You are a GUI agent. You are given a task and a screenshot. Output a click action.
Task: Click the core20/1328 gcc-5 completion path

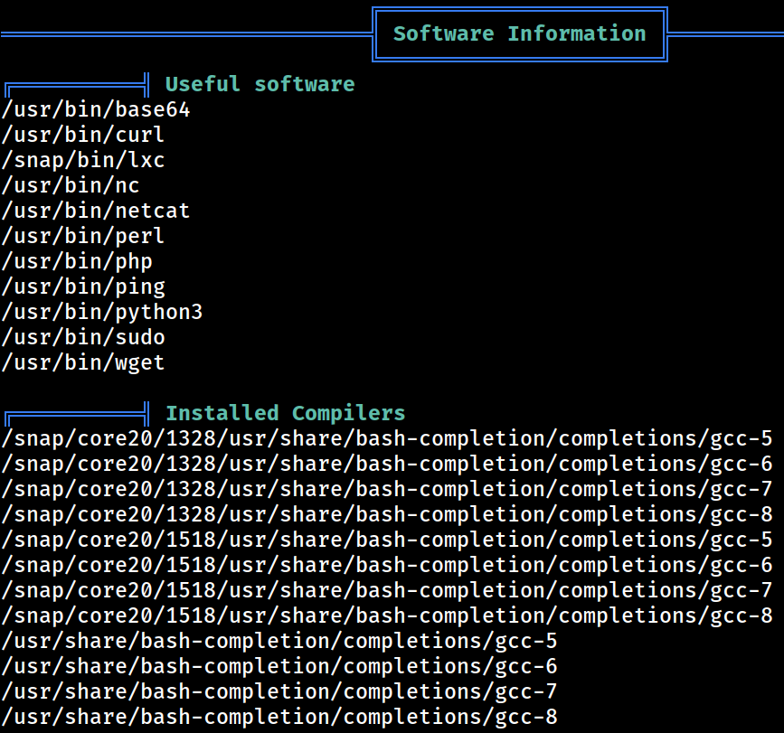tap(387, 438)
